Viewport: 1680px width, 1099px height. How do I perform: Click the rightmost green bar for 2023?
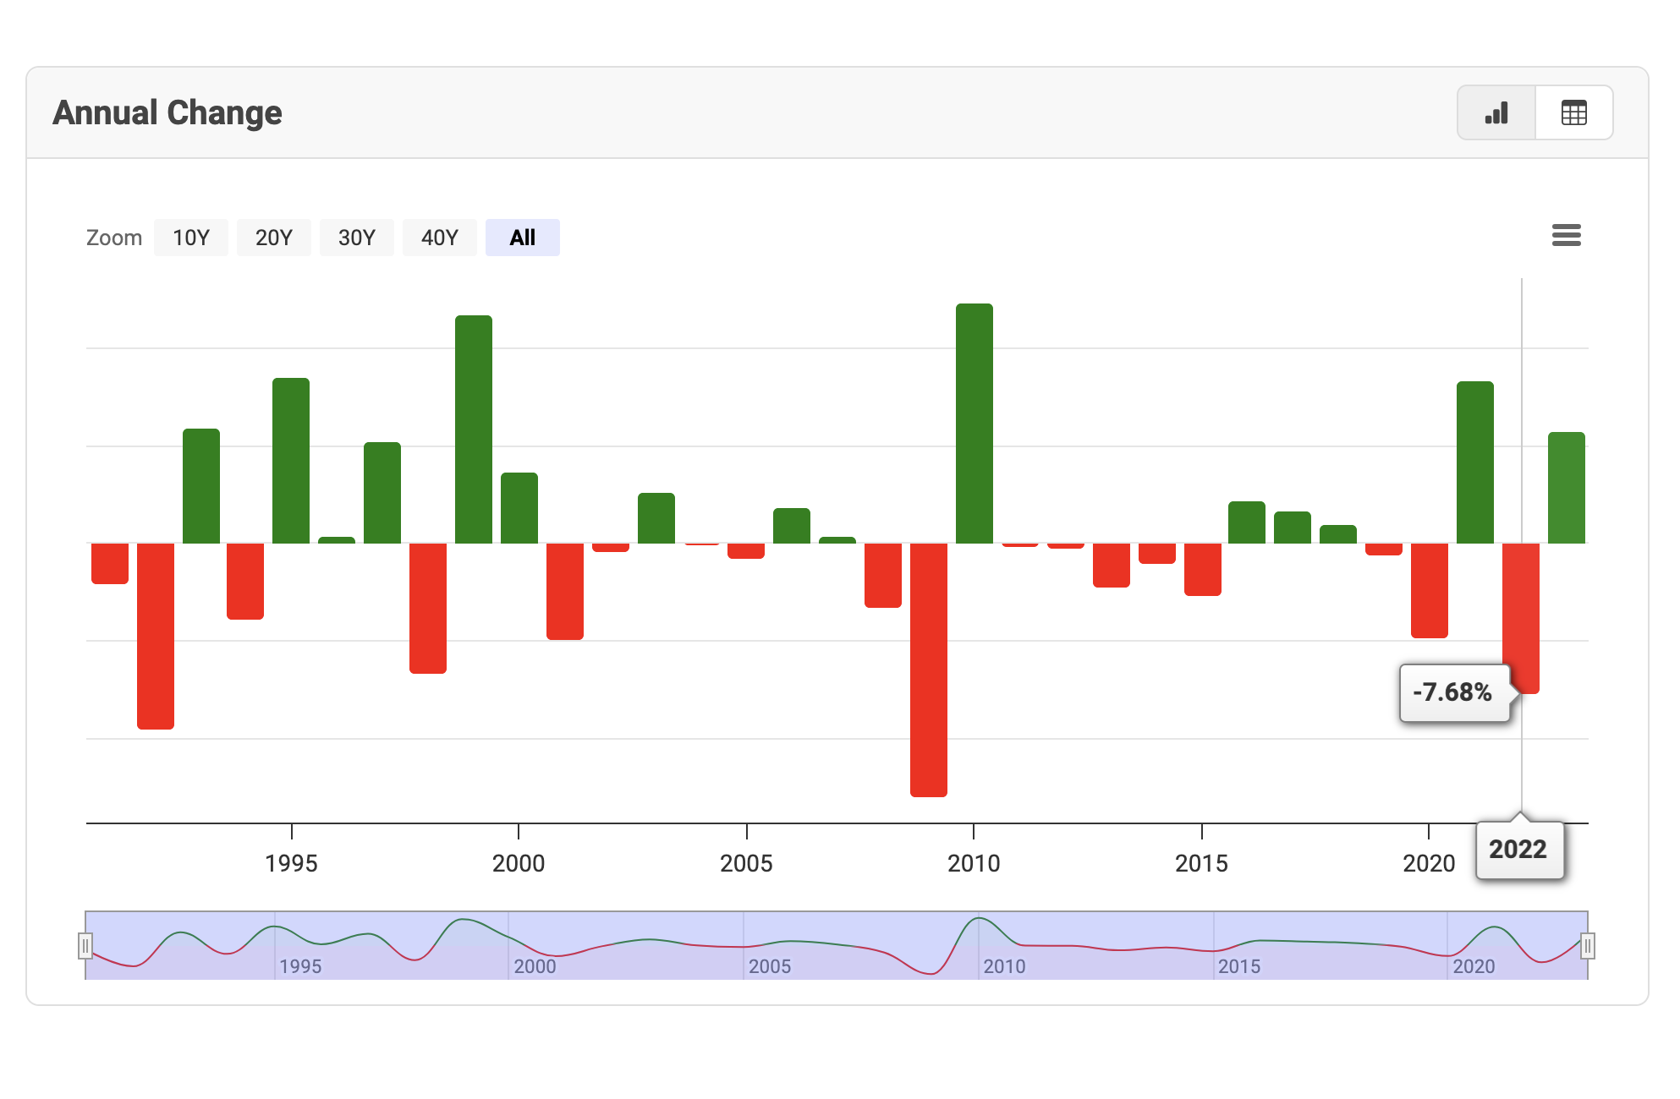click(x=1567, y=487)
